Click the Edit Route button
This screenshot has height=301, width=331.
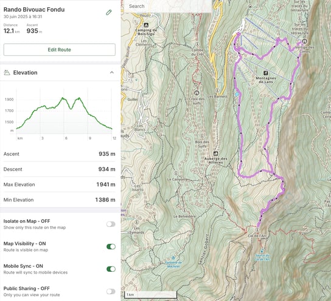60,50
